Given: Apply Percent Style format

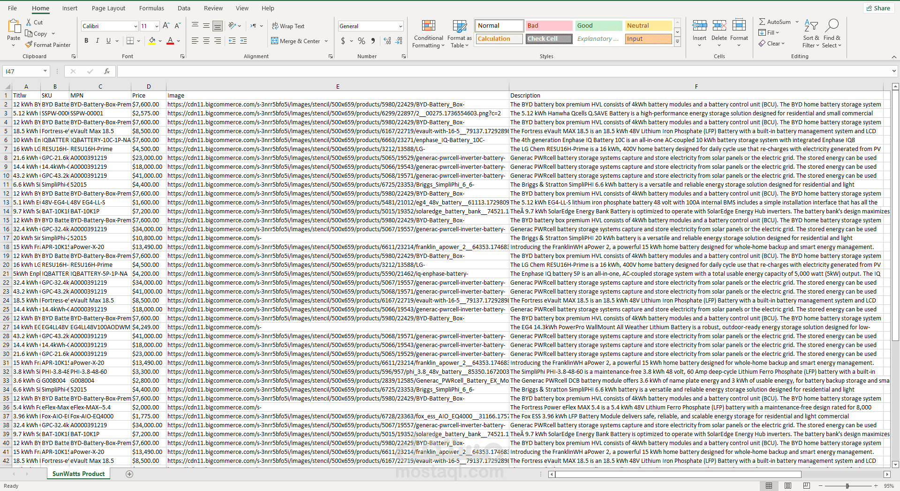Looking at the screenshot, I should 362,41.
